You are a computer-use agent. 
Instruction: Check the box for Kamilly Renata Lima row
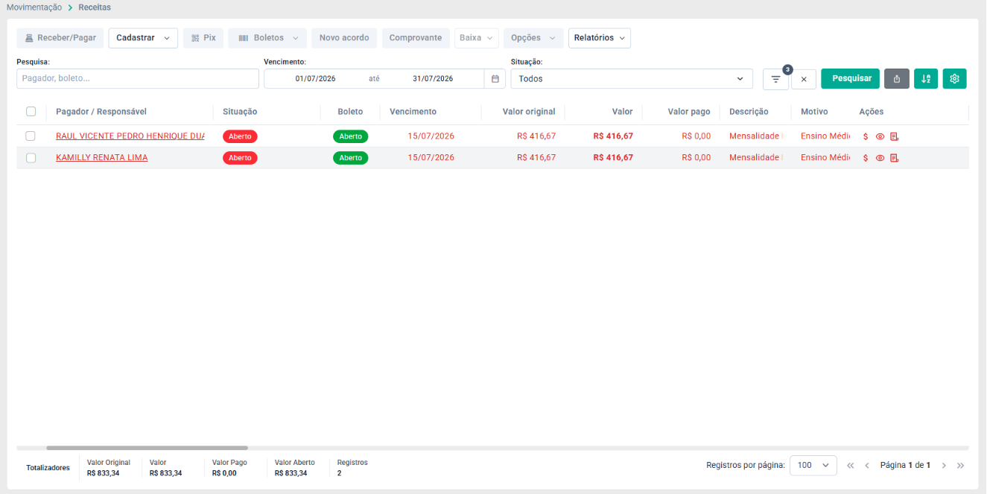coord(31,158)
